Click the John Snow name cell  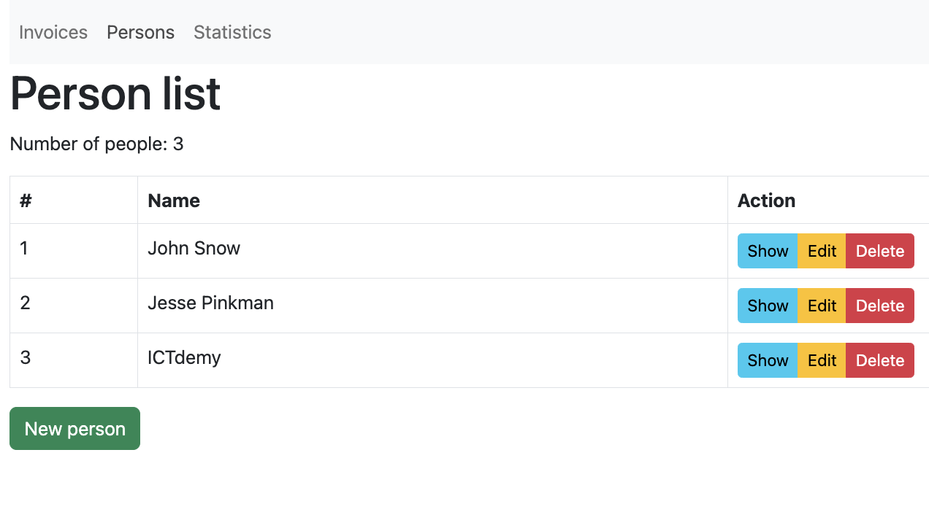click(194, 249)
